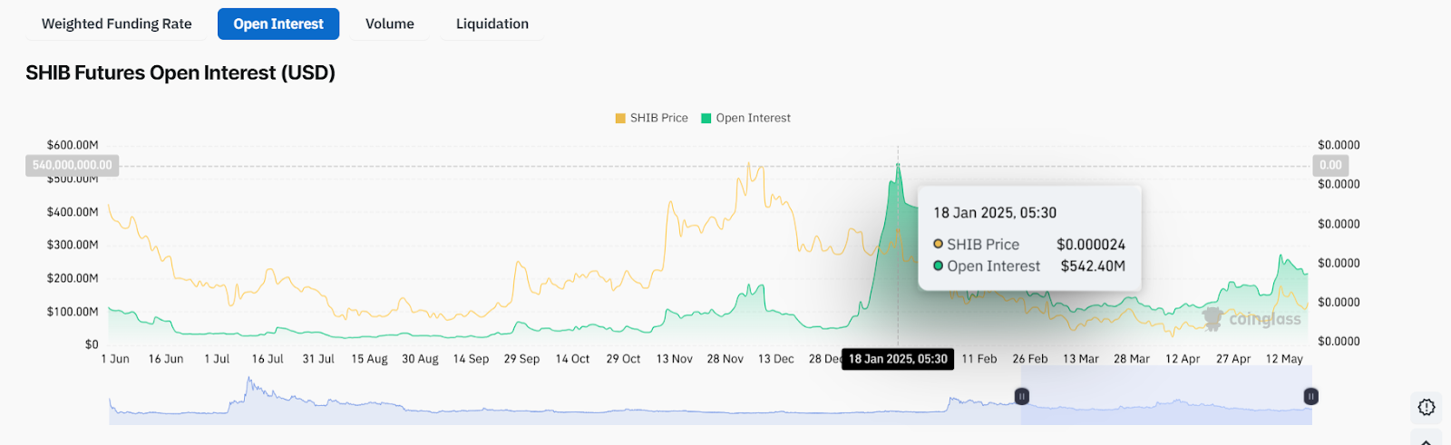Click the green Open Interest legend square
Screen dimensions: 1451x445
point(706,119)
